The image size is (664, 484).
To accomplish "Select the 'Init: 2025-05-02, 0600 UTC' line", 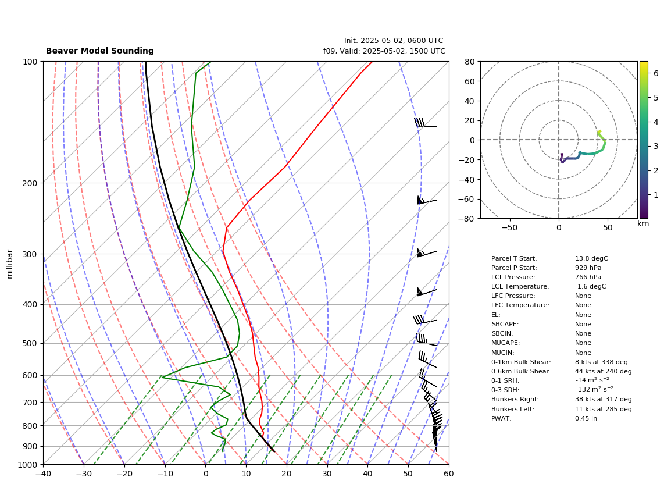I will point(394,41).
